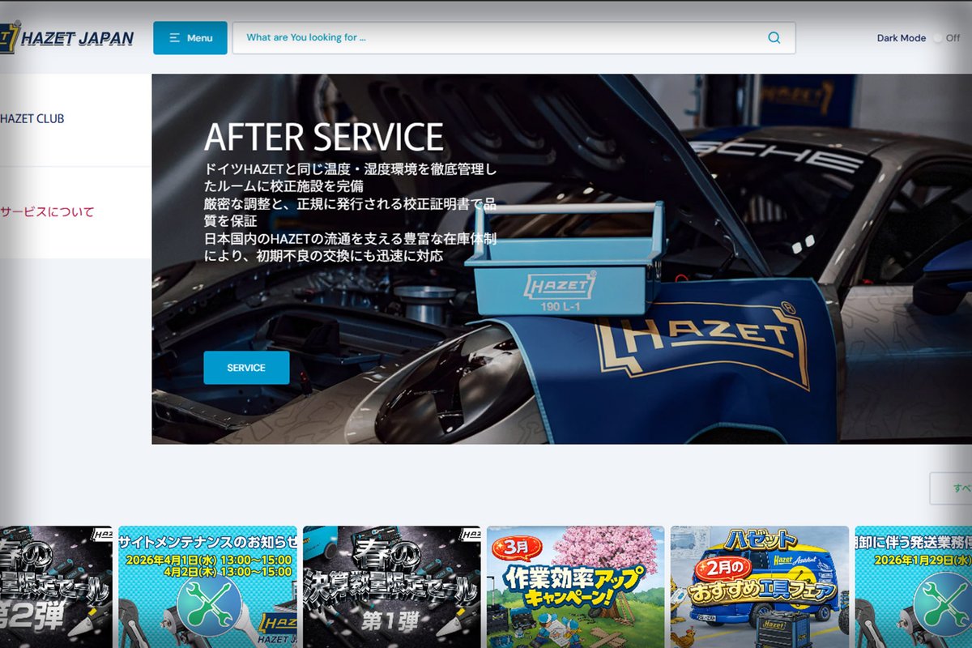The height and width of the screenshot is (648, 972).
Task: Open the 第2弾 limited sale thumbnail
Action: (56, 587)
